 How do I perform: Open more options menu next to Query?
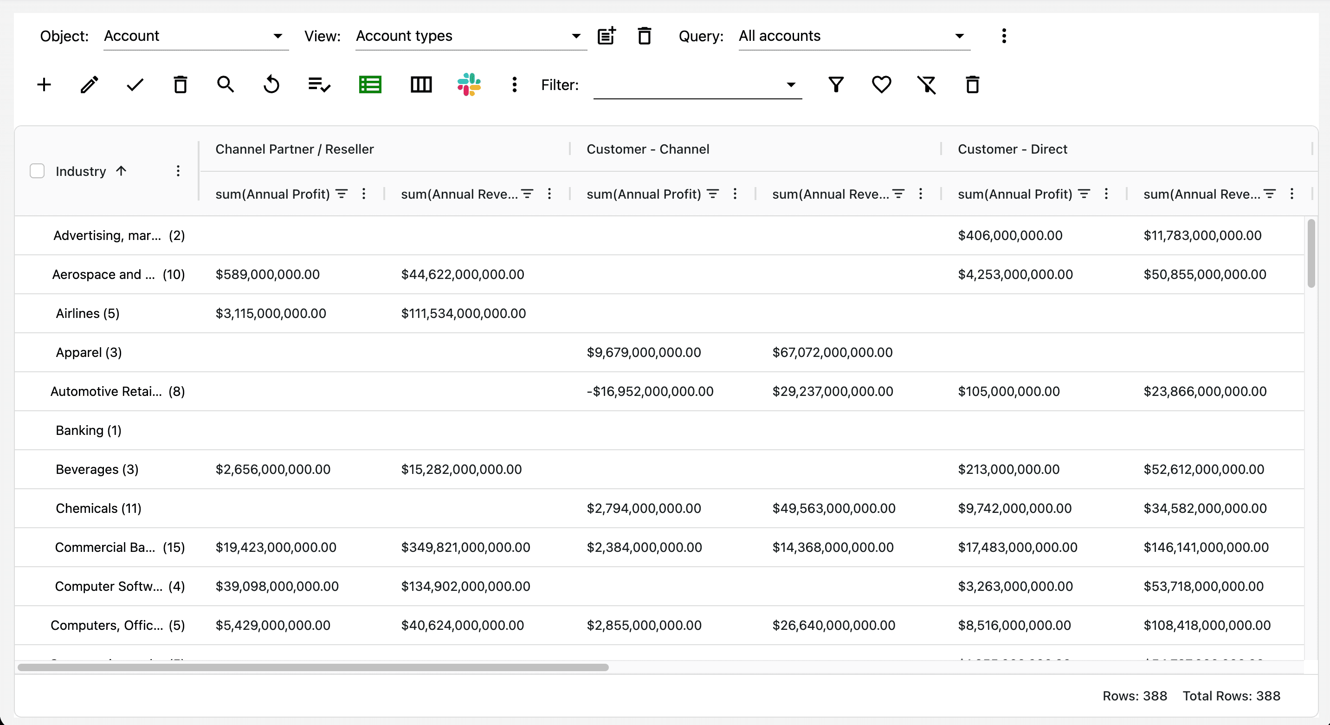click(1004, 36)
